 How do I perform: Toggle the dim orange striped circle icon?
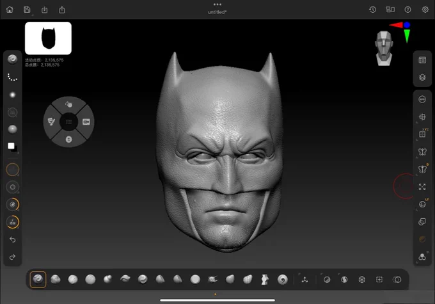click(x=422, y=239)
